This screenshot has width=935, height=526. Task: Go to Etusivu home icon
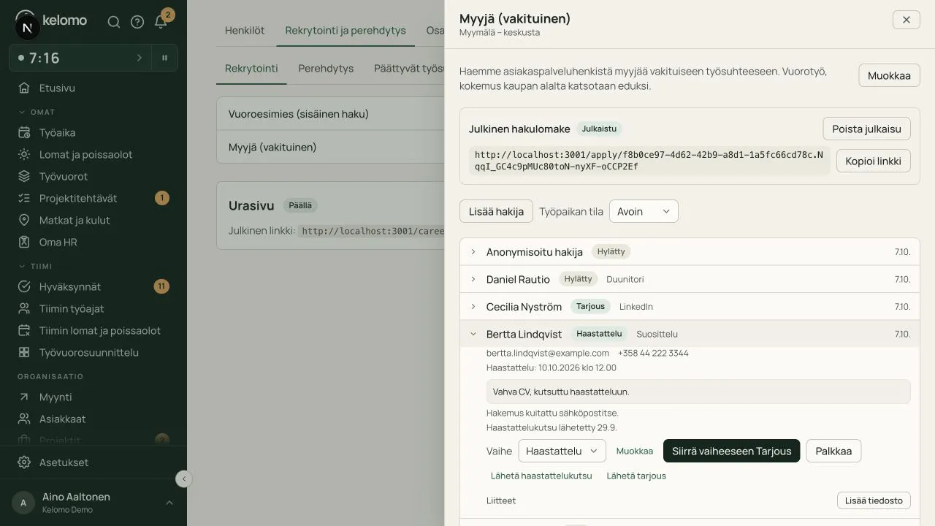click(x=24, y=88)
